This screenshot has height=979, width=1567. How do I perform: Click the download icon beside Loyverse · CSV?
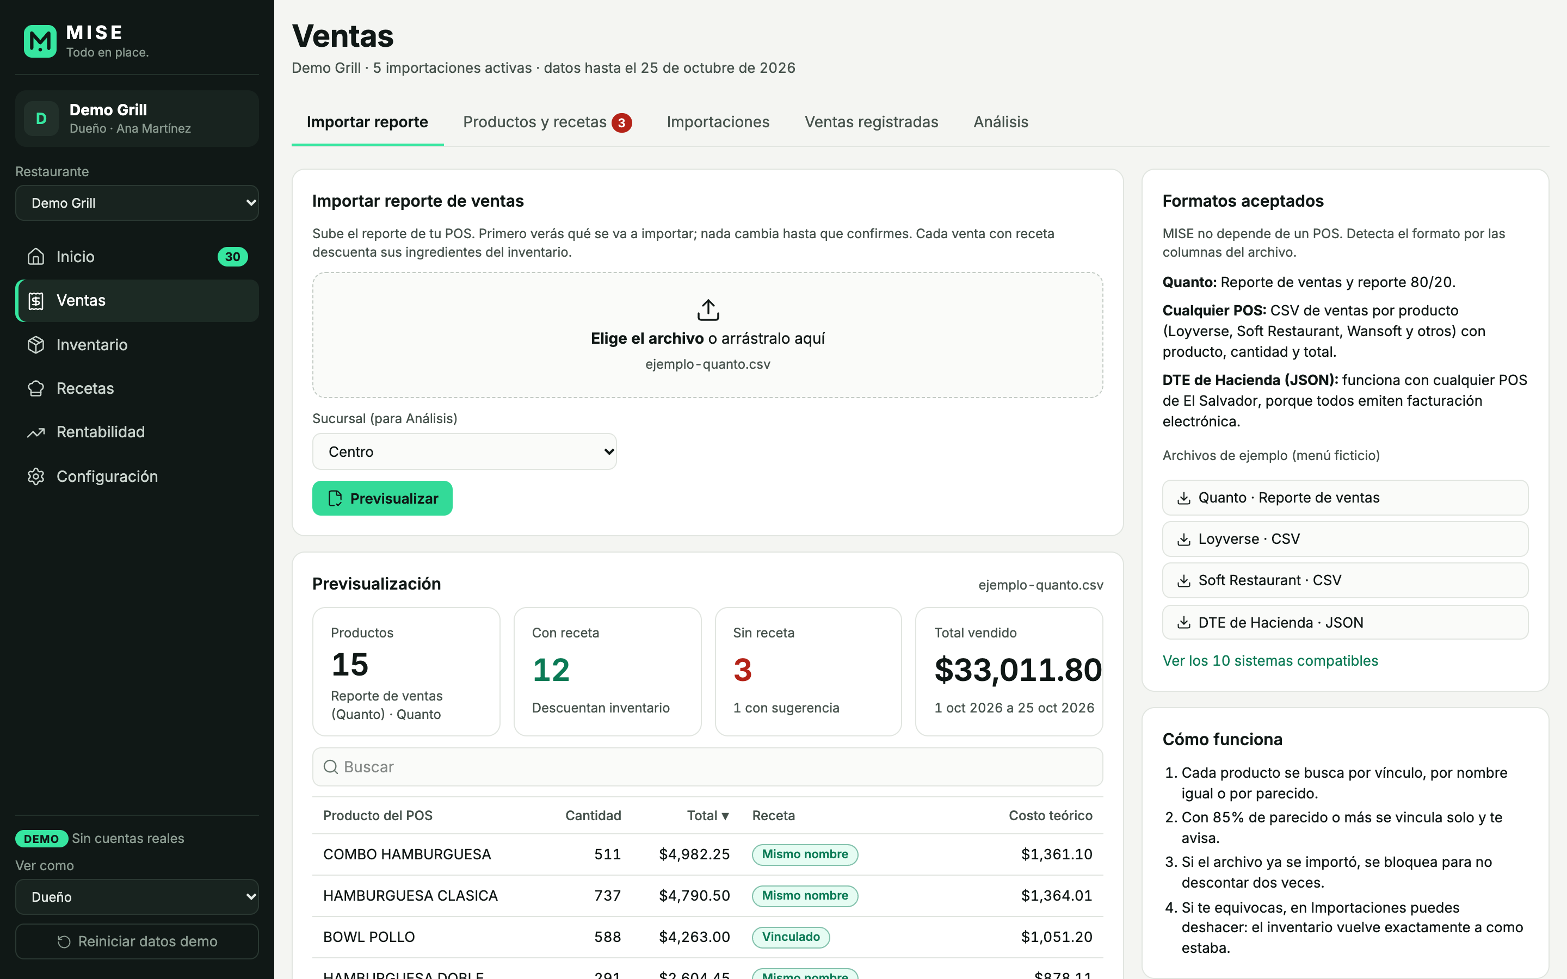click(x=1183, y=540)
